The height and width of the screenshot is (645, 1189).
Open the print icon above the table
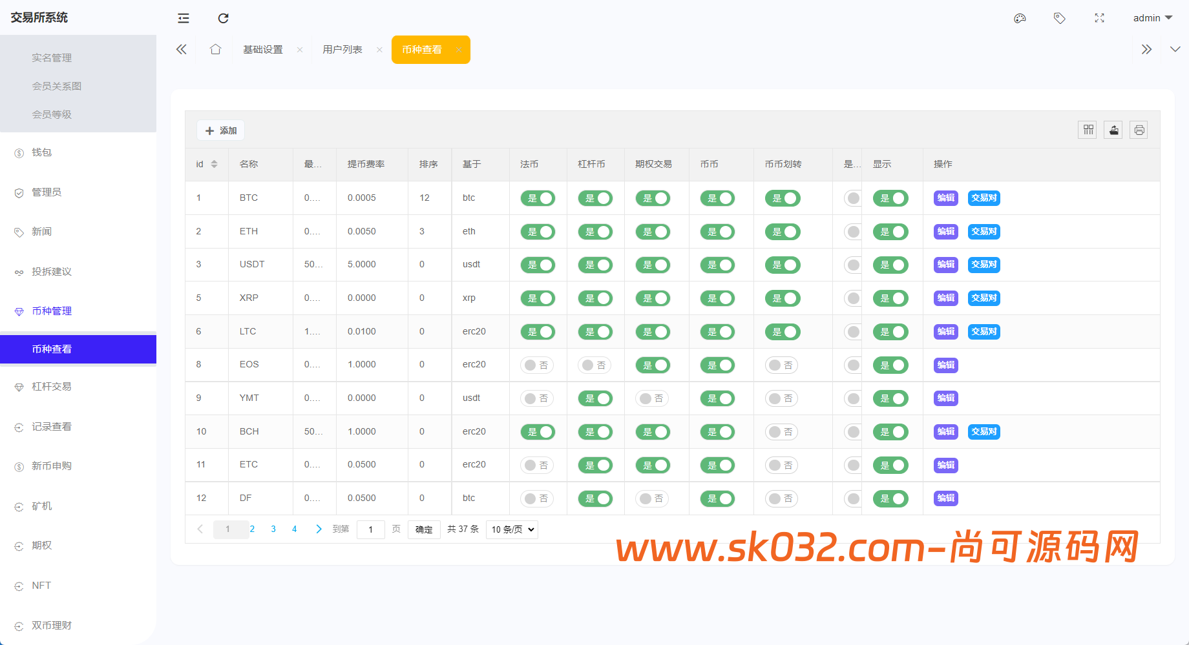click(x=1139, y=129)
